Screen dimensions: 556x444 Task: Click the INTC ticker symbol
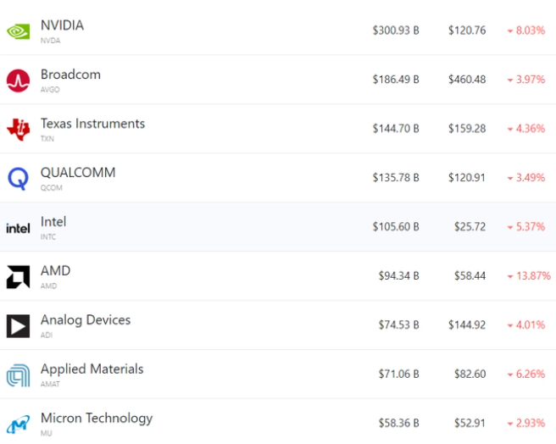(50, 237)
